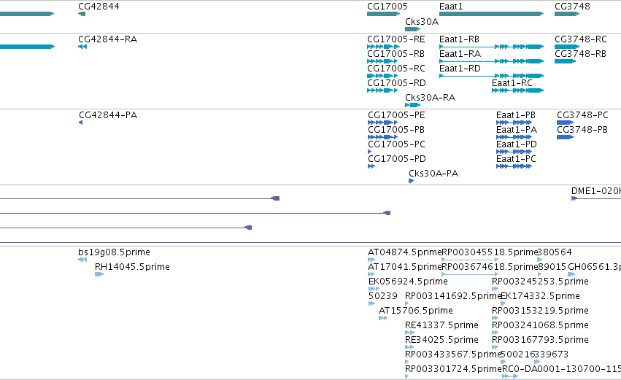
Task: Select EST label RP003241068.5prime
Action: (x=540, y=325)
